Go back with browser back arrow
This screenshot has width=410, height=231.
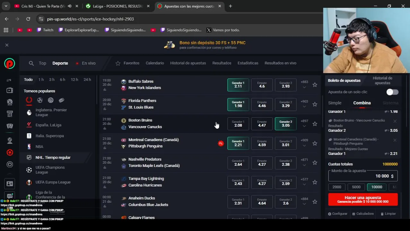coord(7,19)
